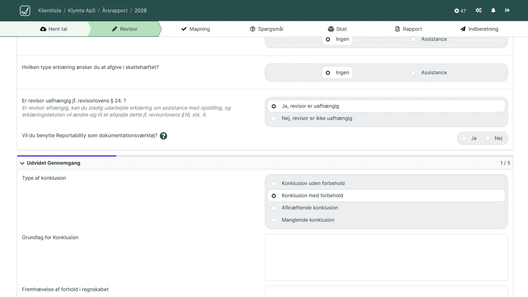Viewport: 528px width, 297px height.
Task: Click the Udvidet Gennemgang progress bar
Action: tap(265, 156)
